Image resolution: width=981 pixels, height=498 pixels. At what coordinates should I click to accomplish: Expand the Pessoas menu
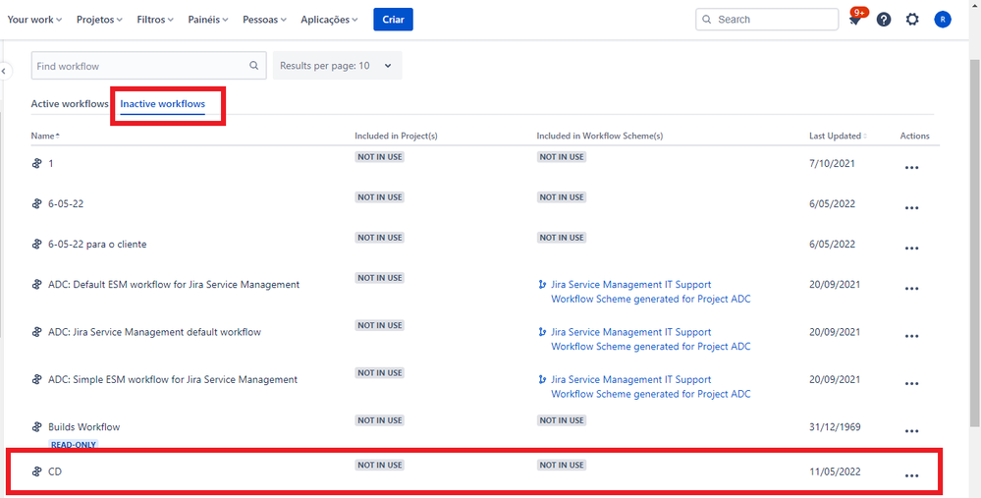pyautogui.click(x=265, y=20)
